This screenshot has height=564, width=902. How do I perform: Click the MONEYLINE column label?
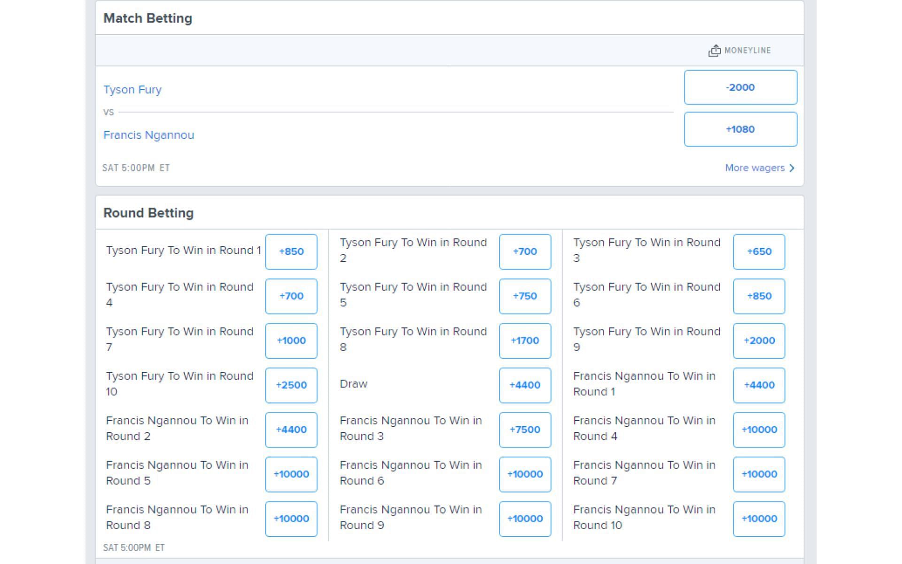[x=747, y=50]
